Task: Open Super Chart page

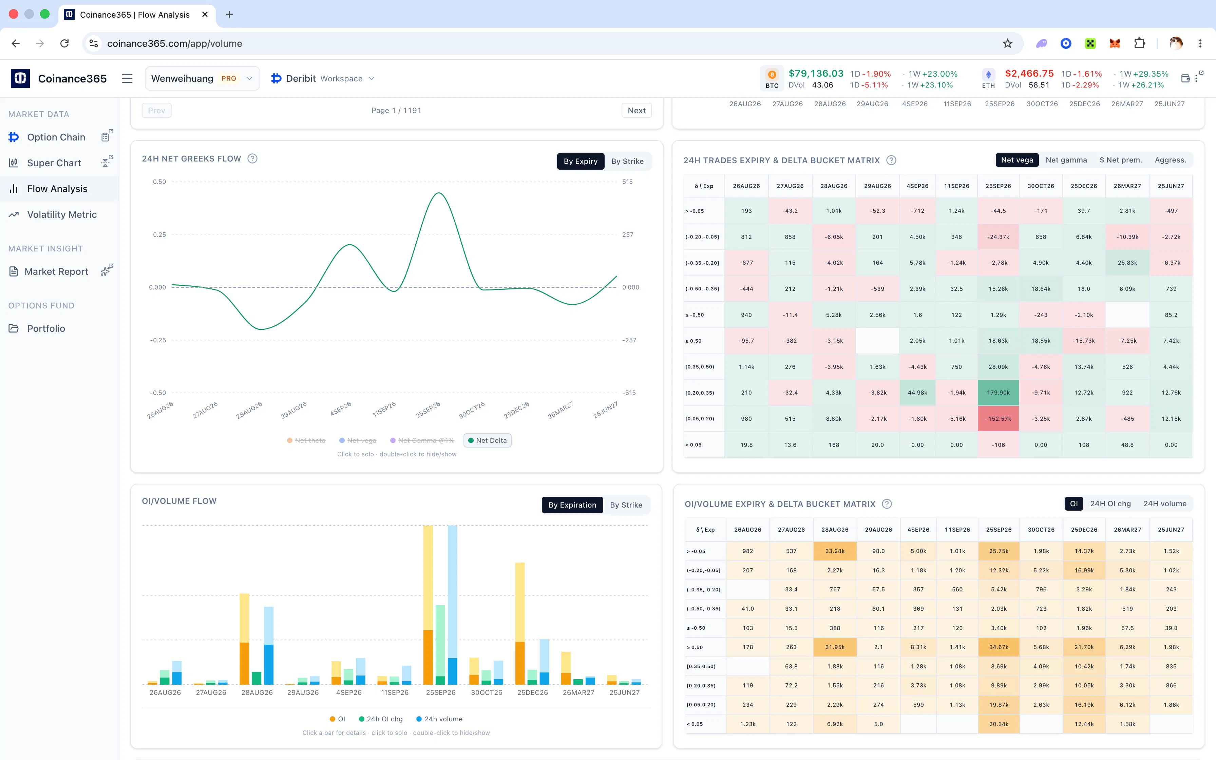Action: (54, 163)
